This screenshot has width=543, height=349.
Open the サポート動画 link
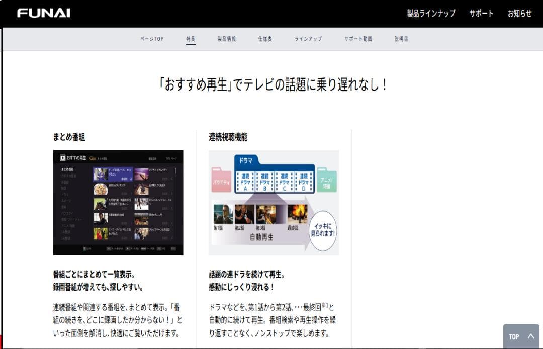pos(357,38)
